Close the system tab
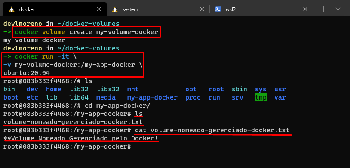 pyautogui.click(x=202, y=9)
